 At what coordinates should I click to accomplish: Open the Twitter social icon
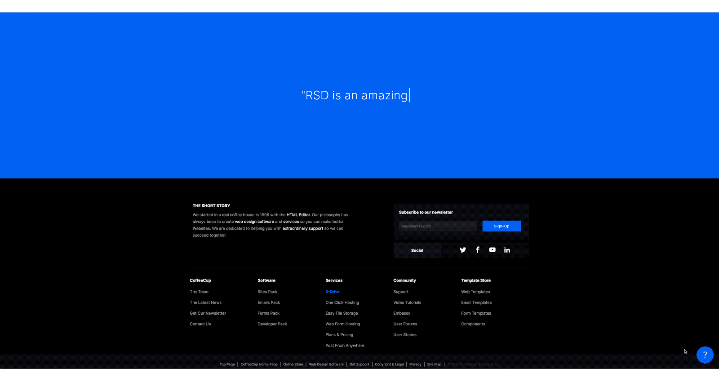(x=463, y=250)
